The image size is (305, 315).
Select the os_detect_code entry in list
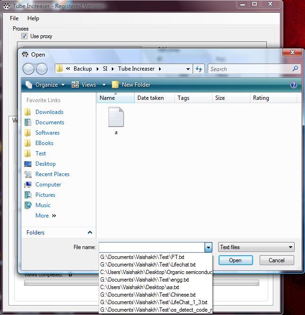[x=156, y=310]
